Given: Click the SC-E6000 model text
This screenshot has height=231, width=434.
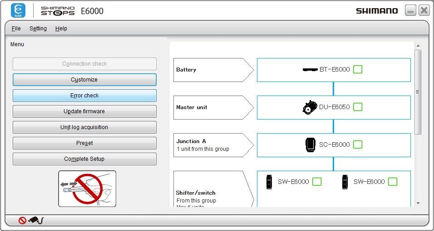Looking at the screenshot, I should pyautogui.click(x=335, y=144).
